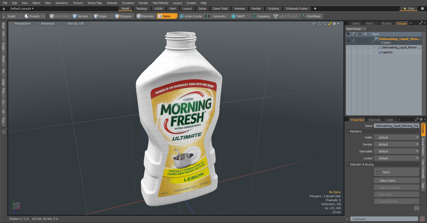Open the layout settings gear at top right

[x=422, y=9]
